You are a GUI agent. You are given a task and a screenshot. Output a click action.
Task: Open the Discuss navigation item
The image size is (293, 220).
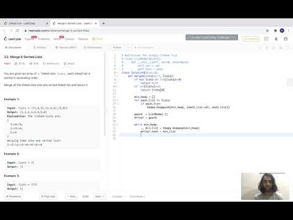(83, 39)
